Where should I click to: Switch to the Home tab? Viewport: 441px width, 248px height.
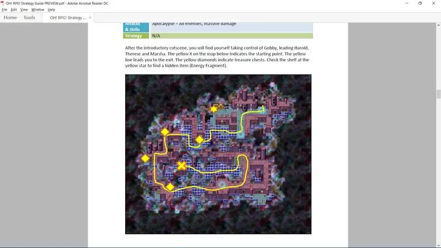click(10, 18)
